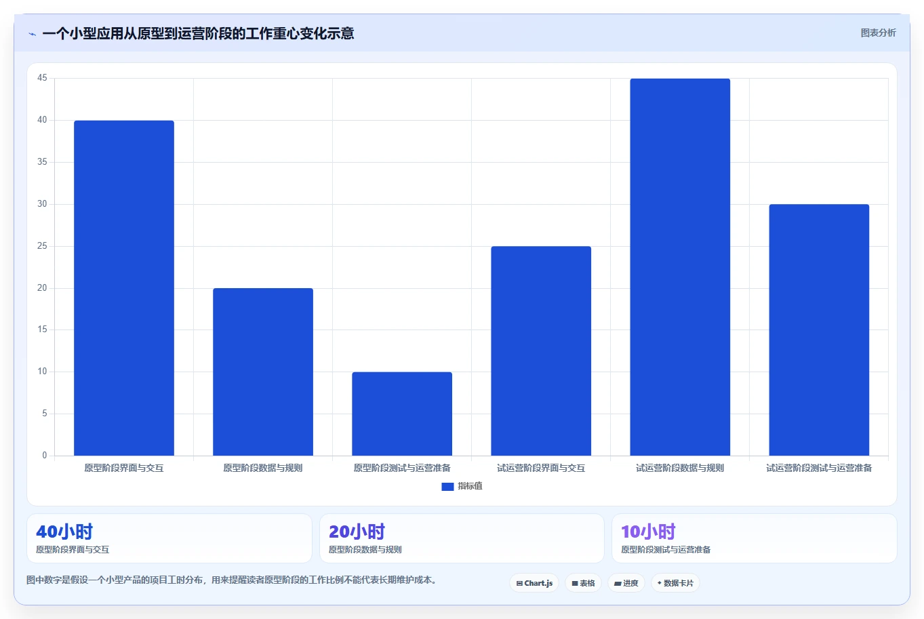Click the 进度 tag chip
Screen dimensions: 924x619
tap(626, 583)
